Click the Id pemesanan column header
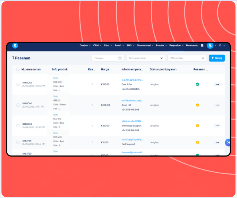This screenshot has width=237, height=198. 31,69
